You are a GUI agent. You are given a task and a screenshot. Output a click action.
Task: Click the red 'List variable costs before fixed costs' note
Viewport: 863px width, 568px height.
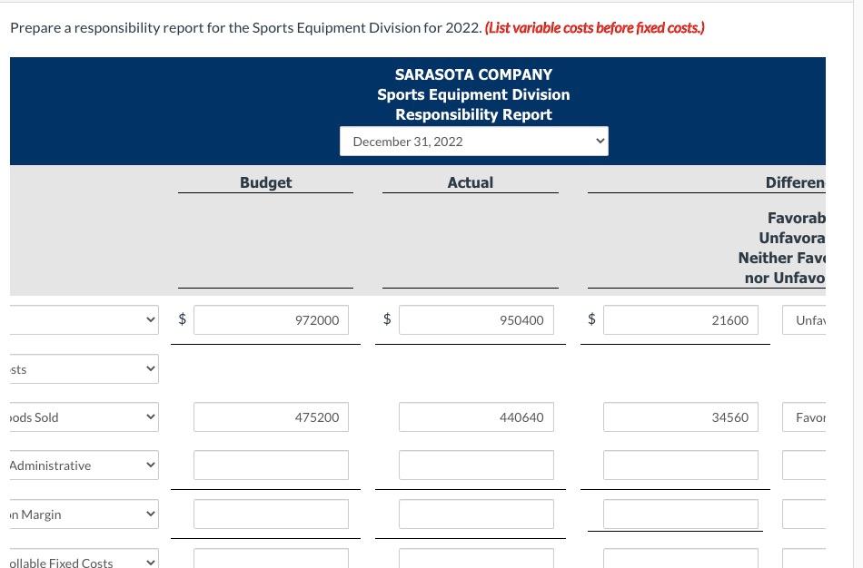pos(595,27)
